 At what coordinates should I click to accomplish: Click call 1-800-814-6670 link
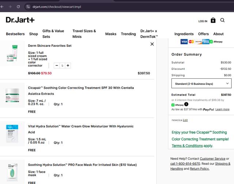(185, 164)
